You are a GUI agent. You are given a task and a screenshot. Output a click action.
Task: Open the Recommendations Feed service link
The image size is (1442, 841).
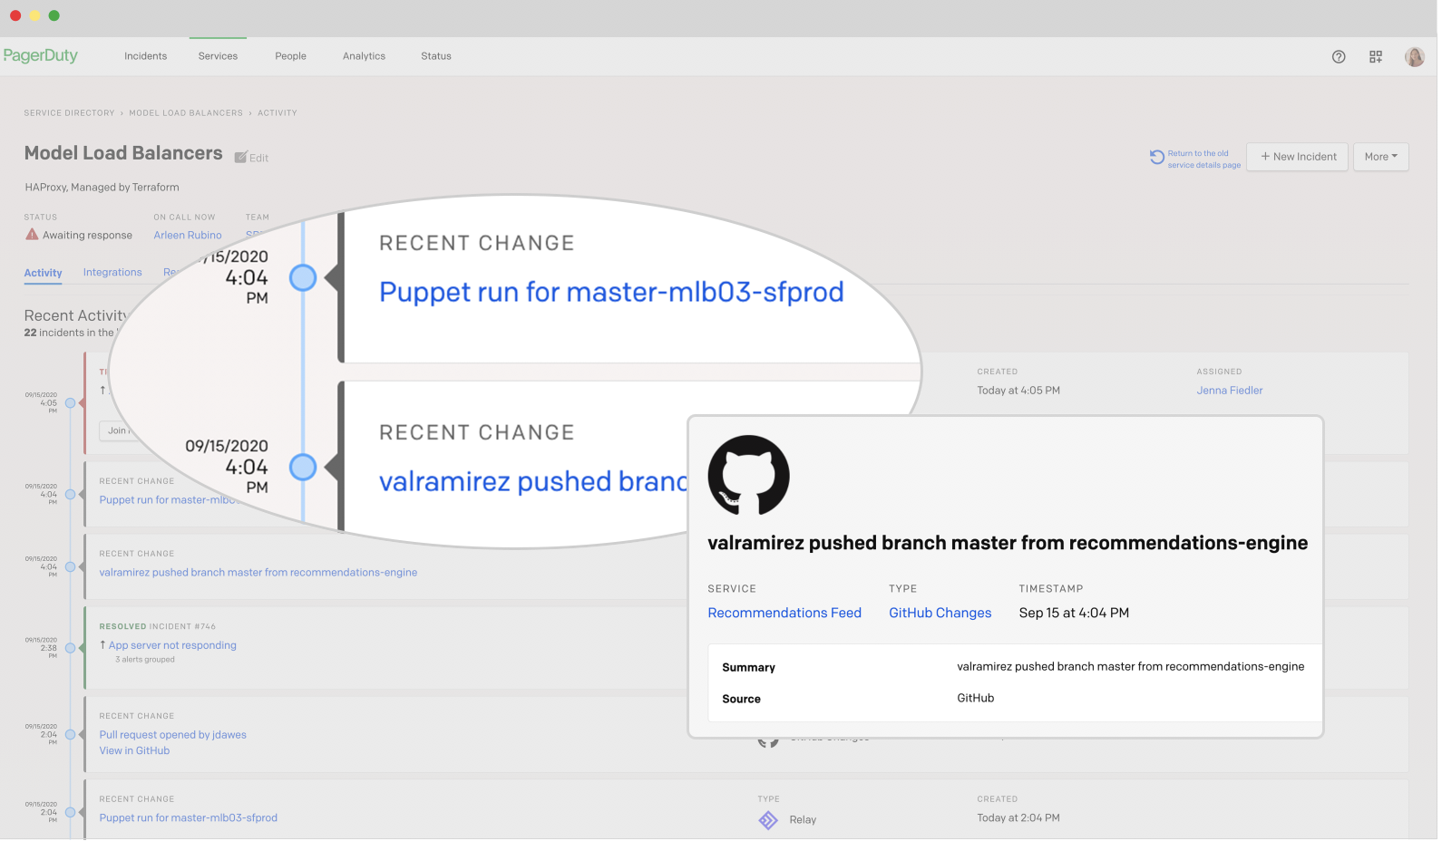coord(784,613)
